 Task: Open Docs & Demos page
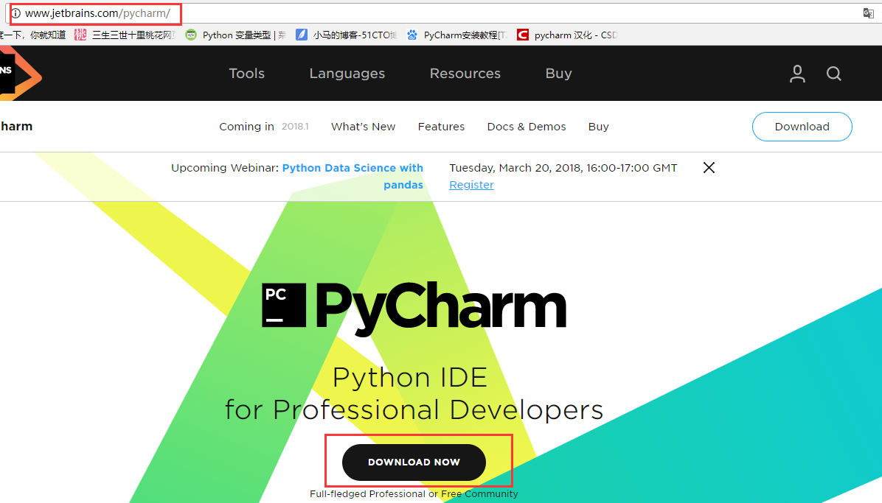[527, 127]
